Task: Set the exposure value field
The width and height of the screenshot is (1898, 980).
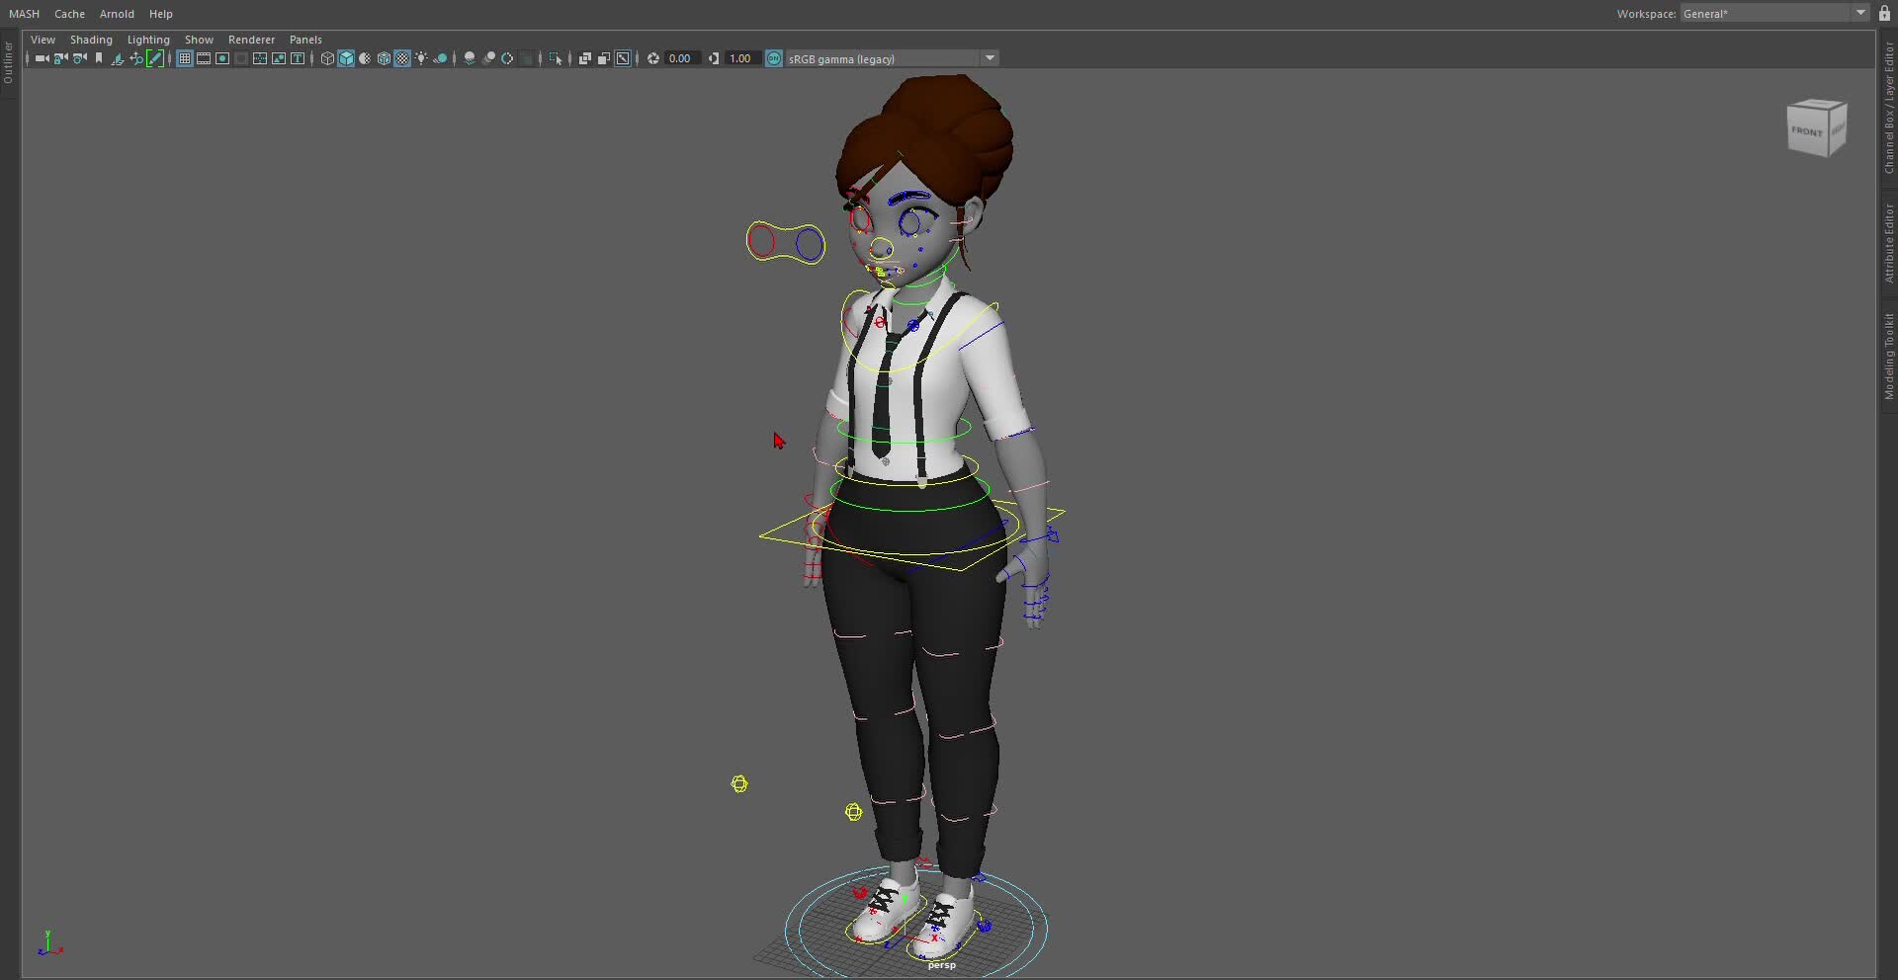Action: click(x=682, y=58)
